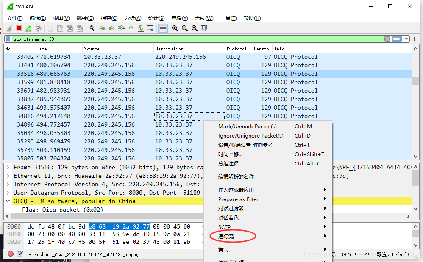423x262 pixels.
Task: Zoom in packet list text
Action: coord(175,28)
